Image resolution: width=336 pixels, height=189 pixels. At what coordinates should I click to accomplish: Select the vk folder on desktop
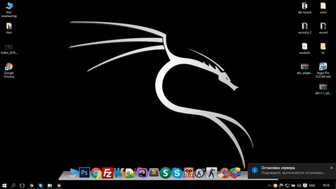[323, 48]
